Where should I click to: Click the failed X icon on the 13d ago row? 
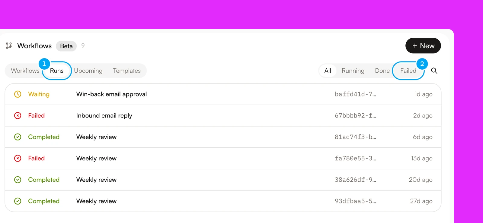(x=18, y=158)
